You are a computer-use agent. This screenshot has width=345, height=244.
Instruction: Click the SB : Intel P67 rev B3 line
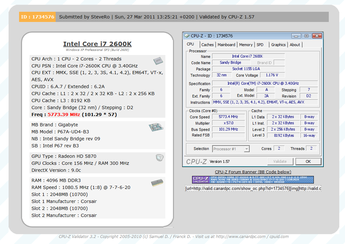pyautogui.click(x=55, y=146)
